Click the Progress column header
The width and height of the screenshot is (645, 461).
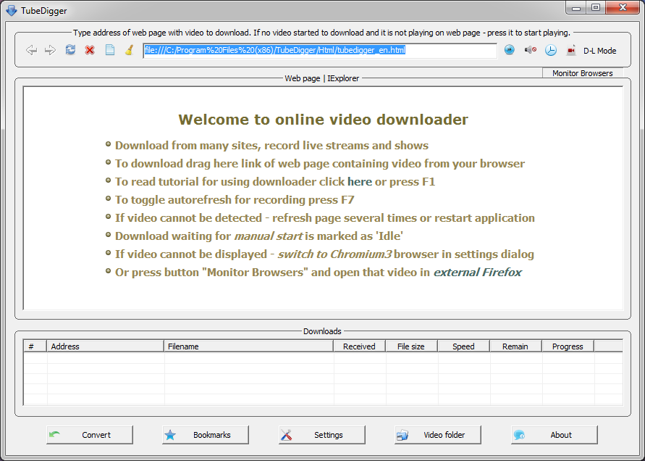[x=568, y=346]
